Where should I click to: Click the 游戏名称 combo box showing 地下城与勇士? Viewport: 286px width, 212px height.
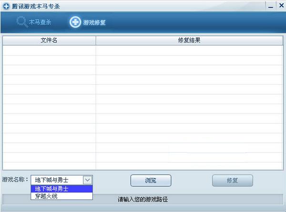coord(61,180)
